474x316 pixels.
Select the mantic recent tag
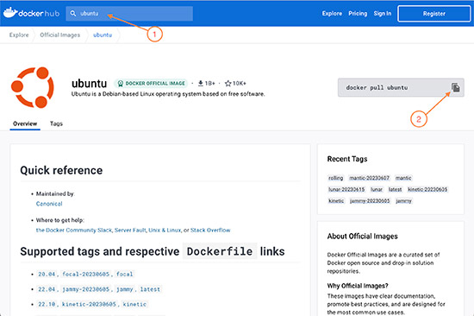click(403, 178)
